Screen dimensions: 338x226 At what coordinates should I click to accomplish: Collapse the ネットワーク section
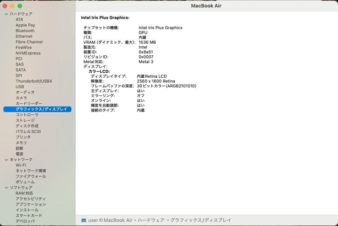click(x=6, y=159)
